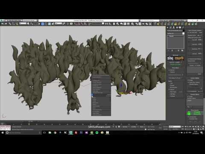This screenshot has width=205, height=154.
Task: Open the Modifier List dropdown
Action: click(x=176, y=33)
